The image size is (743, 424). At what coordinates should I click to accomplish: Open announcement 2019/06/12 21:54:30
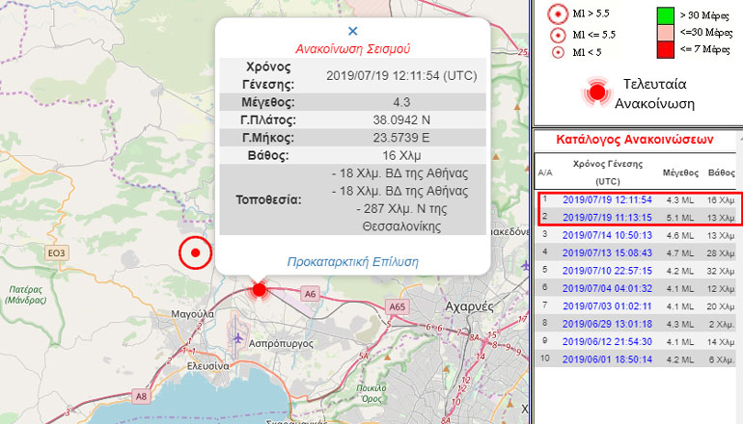[607, 342]
